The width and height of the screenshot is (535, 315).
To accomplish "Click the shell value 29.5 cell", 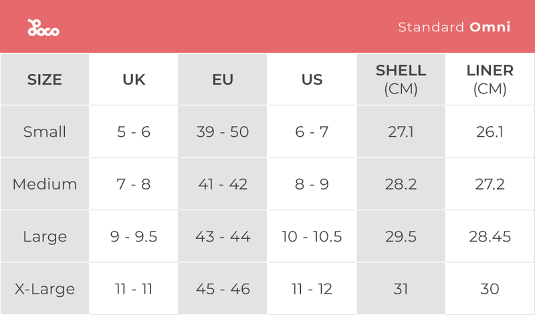I will coord(401,236).
